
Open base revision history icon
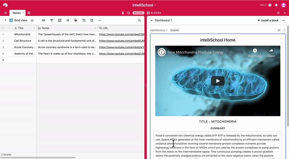(129, 13)
